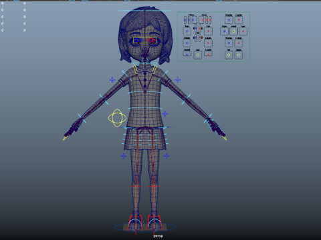
Task: Select the red knee control on right leg
Action: (x=154, y=186)
